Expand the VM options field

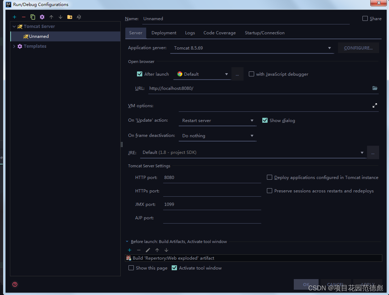[374, 106]
